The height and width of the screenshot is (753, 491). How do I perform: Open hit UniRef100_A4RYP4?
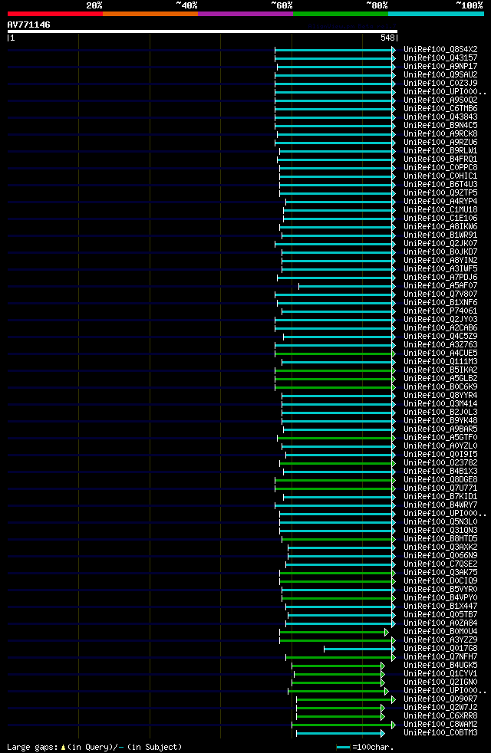(x=440, y=201)
